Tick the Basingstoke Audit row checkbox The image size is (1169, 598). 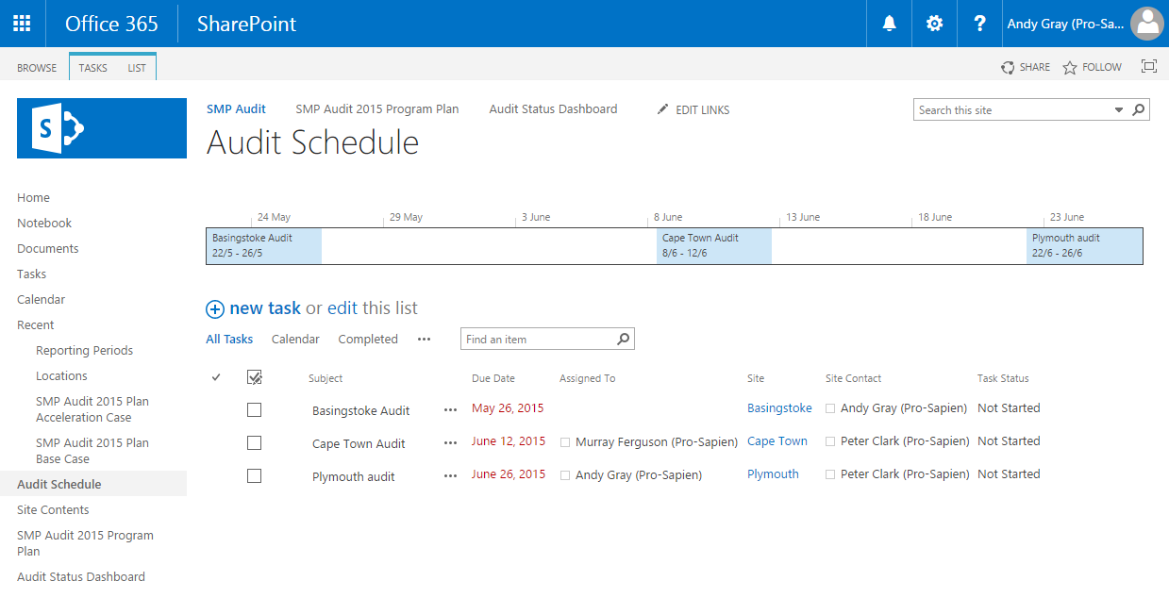254,410
